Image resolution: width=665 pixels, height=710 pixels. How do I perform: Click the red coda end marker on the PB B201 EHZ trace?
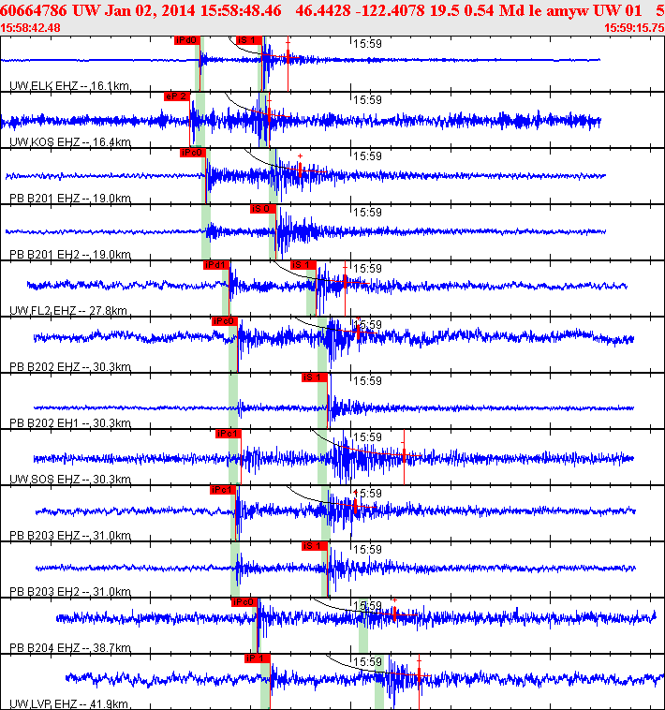[x=300, y=170]
